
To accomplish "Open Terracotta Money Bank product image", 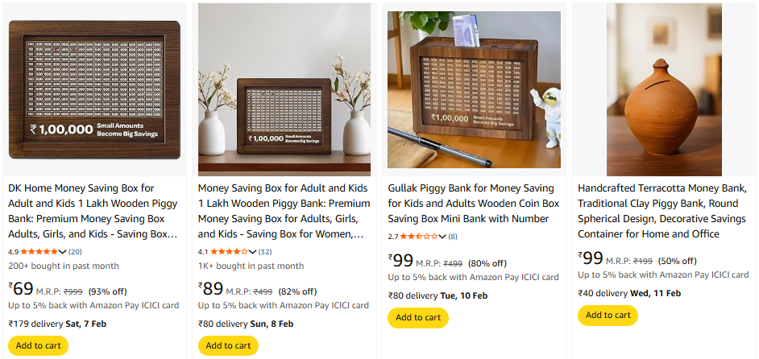I will 664,89.
